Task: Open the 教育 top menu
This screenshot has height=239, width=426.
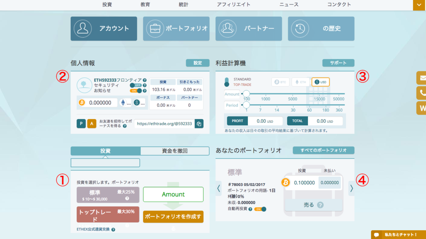Action: [x=145, y=5]
